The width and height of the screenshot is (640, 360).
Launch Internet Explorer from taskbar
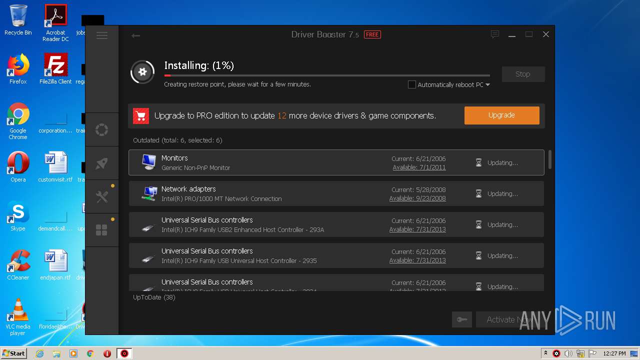(x=39, y=353)
